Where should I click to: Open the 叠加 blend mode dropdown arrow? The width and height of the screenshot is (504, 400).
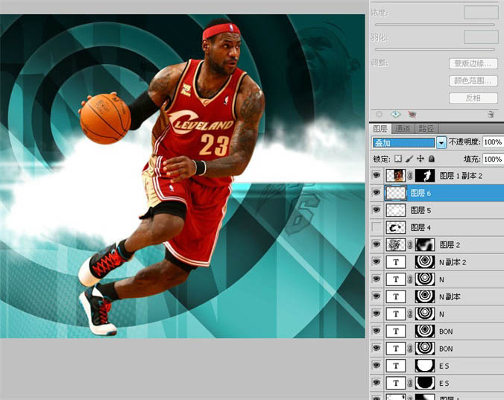[x=441, y=142]
